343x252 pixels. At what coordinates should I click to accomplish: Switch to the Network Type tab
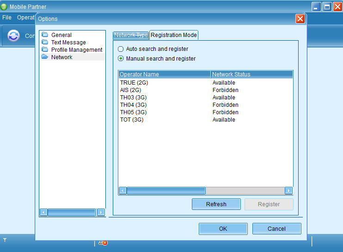tap(131, 35)
